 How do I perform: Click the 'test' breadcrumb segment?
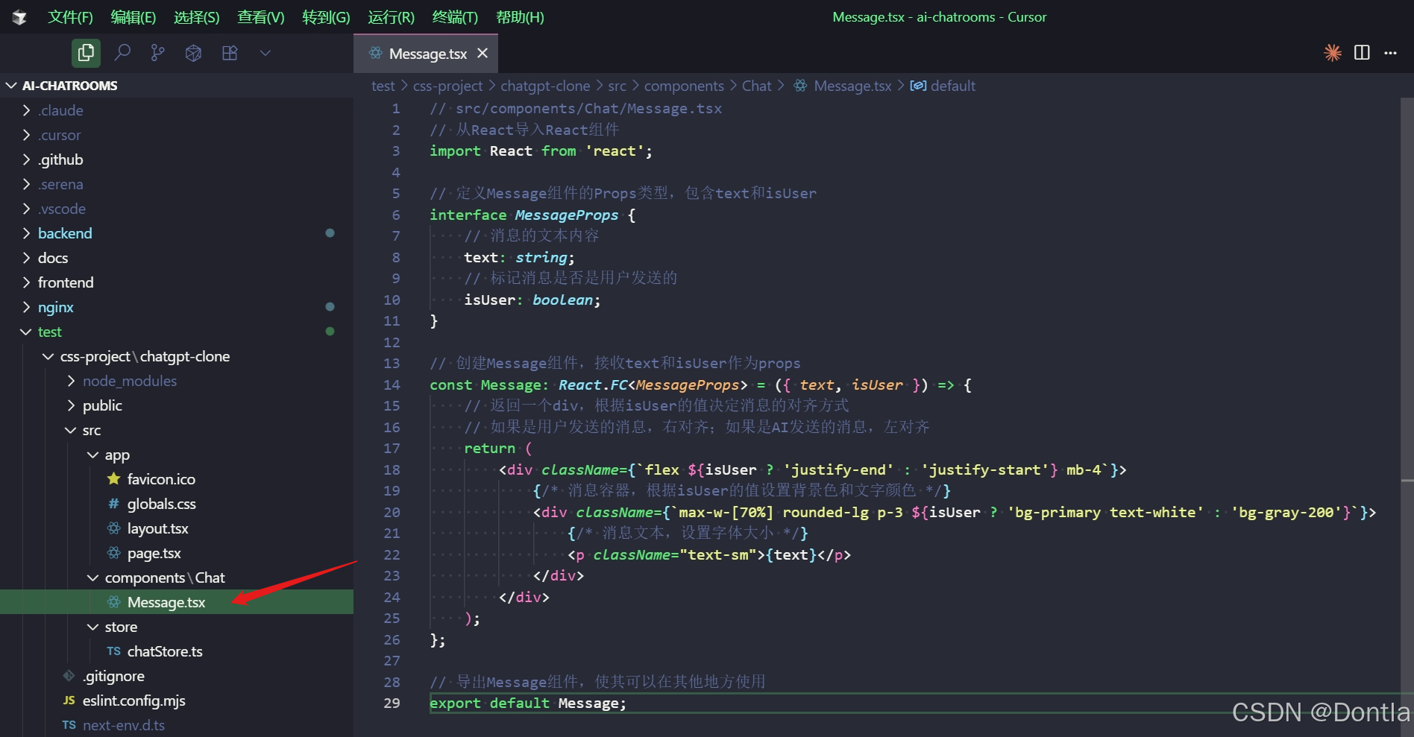click(x=383, y=86)
